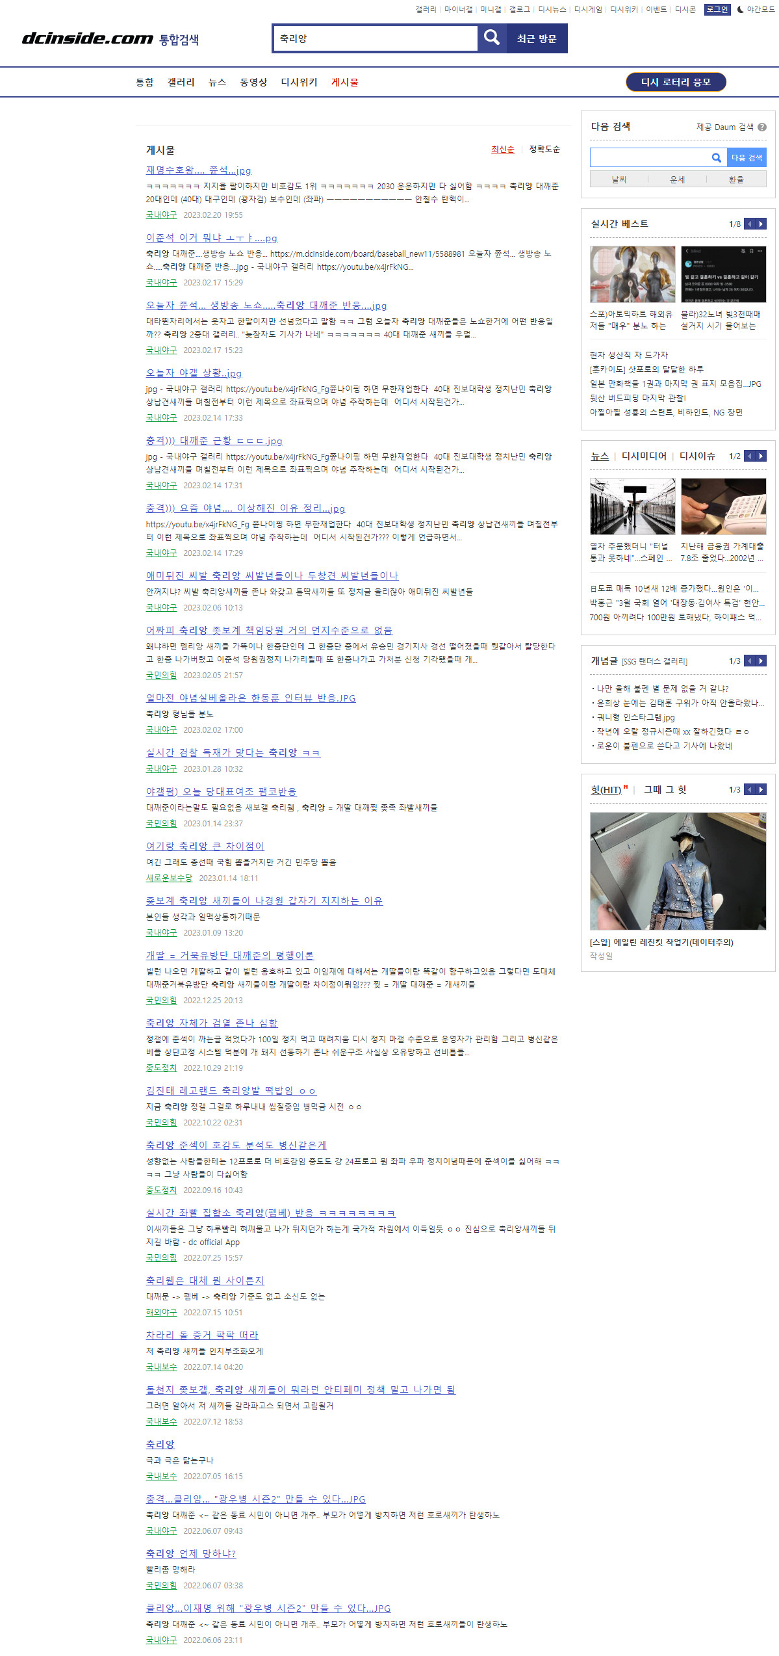Click the magnifier search button in header
This screenshot has width=779, height=1656.
(492, 38)
